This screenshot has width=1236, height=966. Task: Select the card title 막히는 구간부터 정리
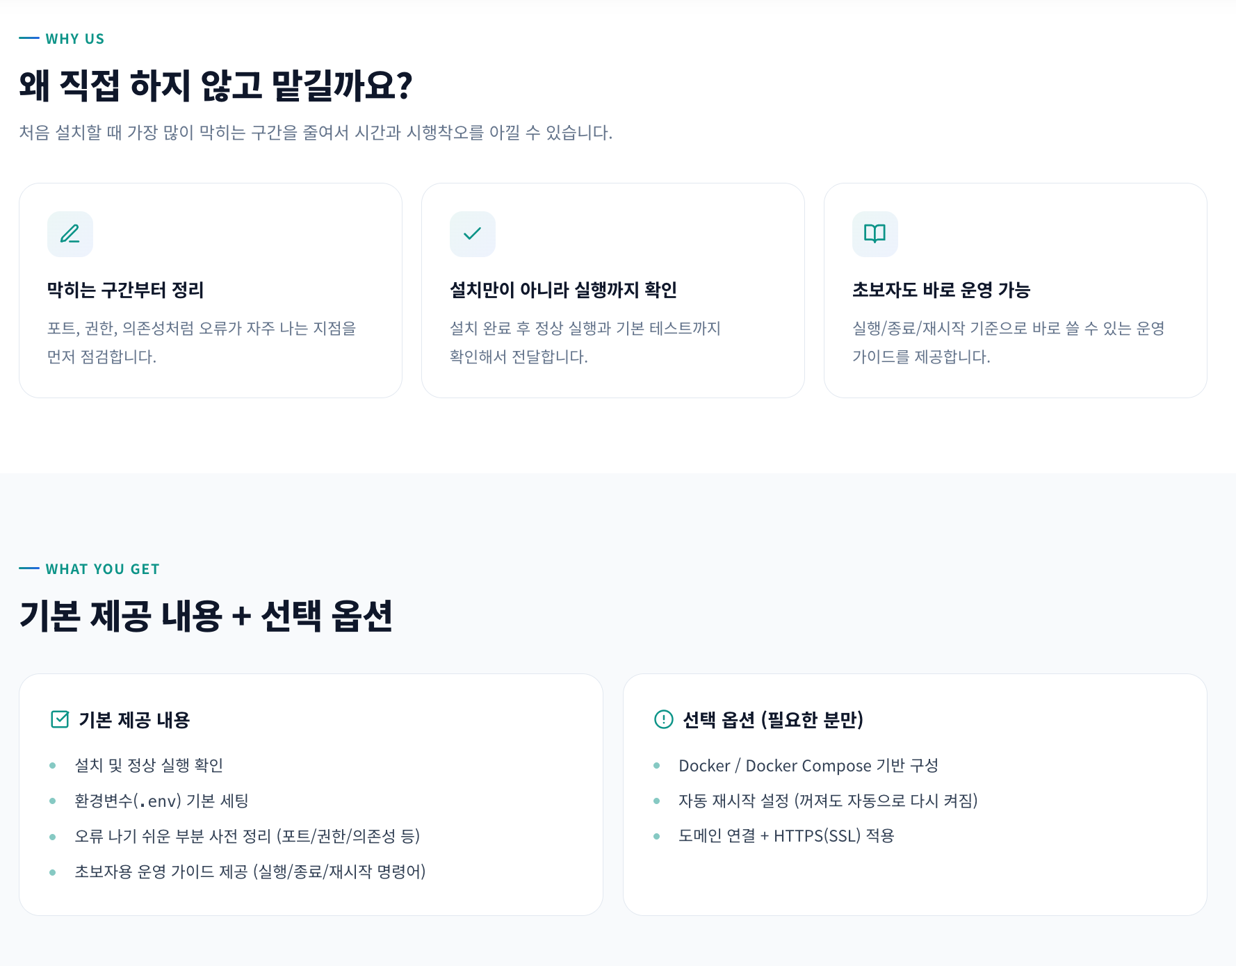[125, 290]
